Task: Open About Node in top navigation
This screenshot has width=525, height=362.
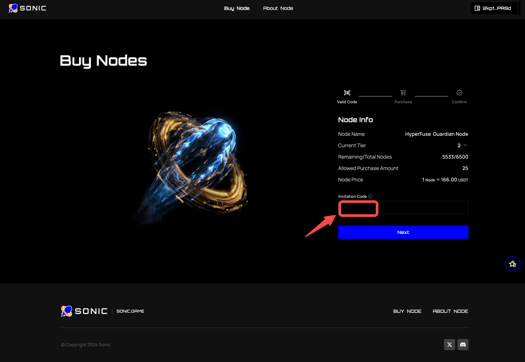Action: pos(278,8)
